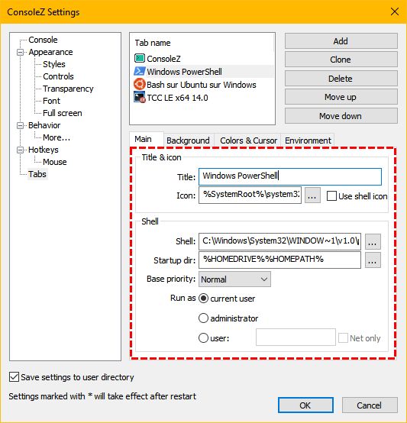Click the Tab name column header
The width and height of the screenshot is (407, 423).
coord(153,43)
